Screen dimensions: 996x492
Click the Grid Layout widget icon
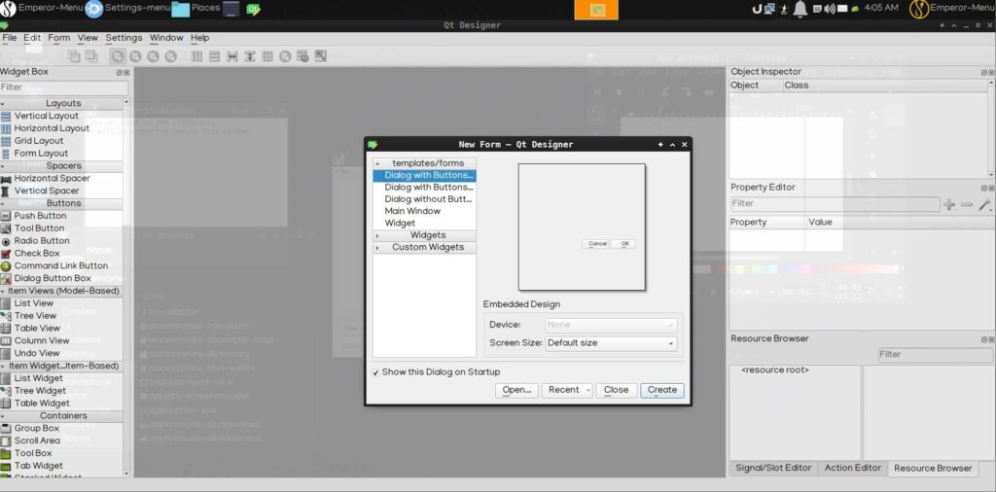[6, 141]
